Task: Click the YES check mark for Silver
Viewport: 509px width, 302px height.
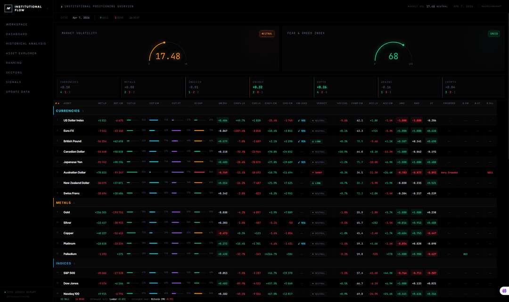Action: coord(302,223)
